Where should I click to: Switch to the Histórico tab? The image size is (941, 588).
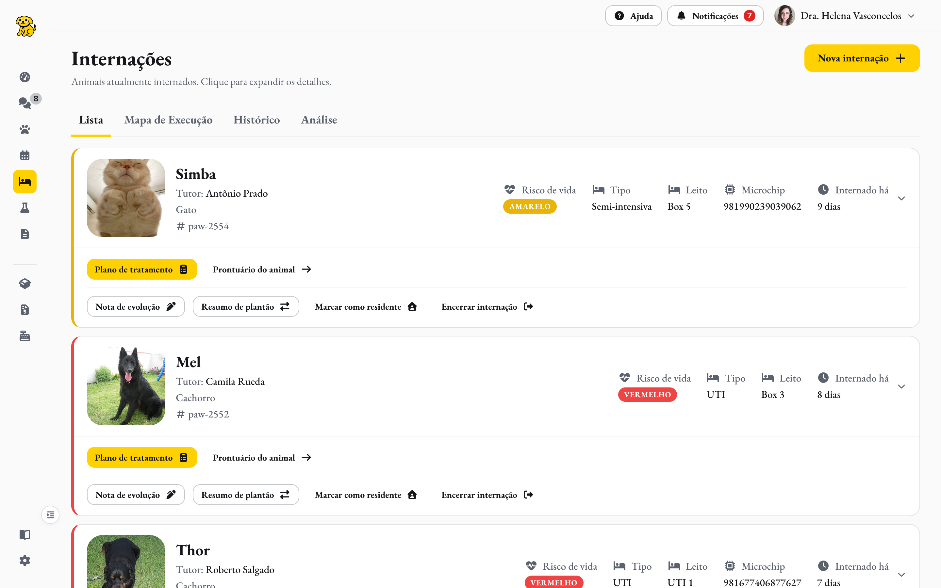256,120
